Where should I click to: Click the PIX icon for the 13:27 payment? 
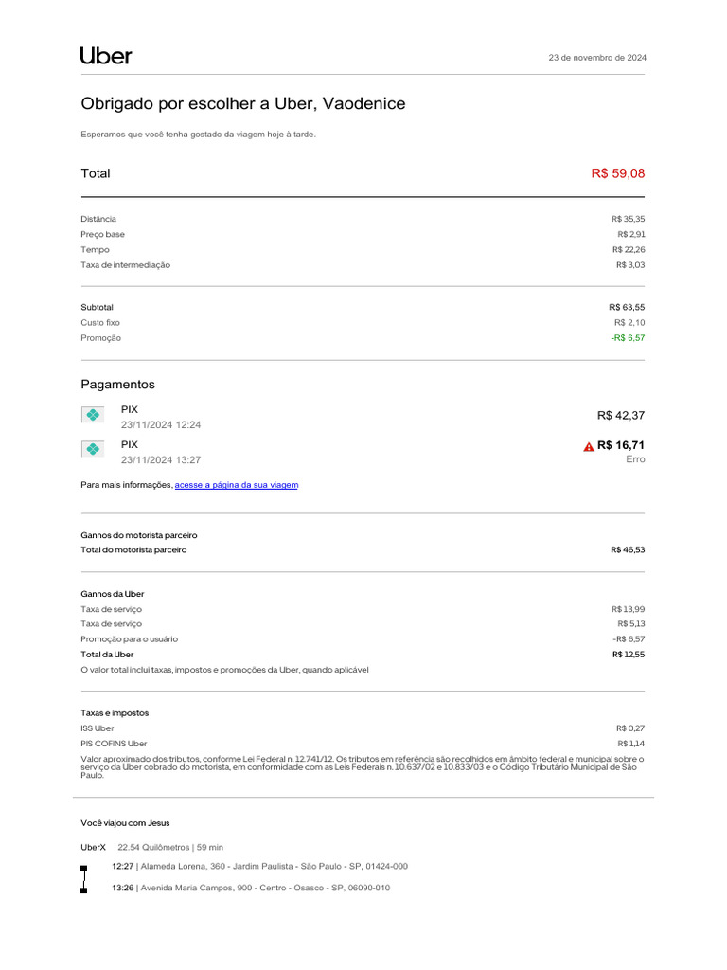click(x=93, y=449)
